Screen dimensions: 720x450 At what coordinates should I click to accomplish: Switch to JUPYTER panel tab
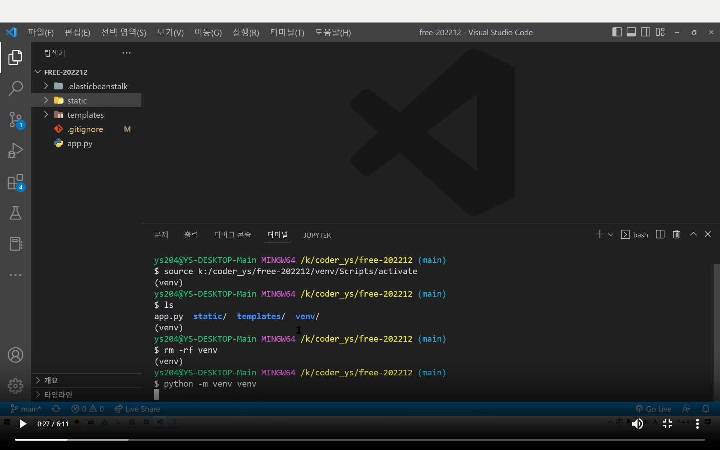(x=317, y=235)
